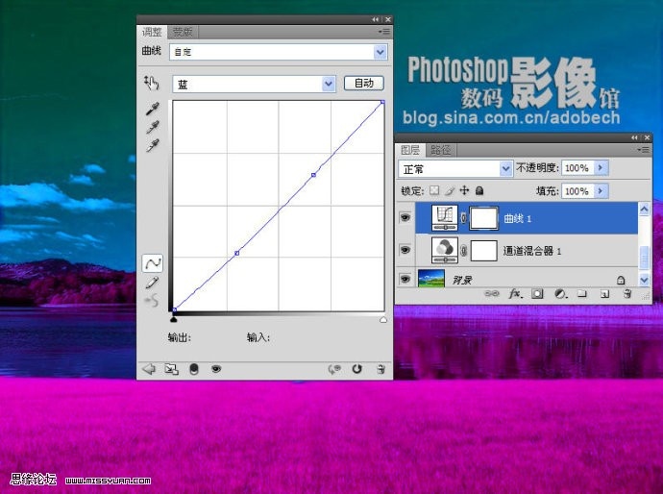The image size is (663, 494).
Task: Click the smooth curve icon
Action: [x=152, y=301]
